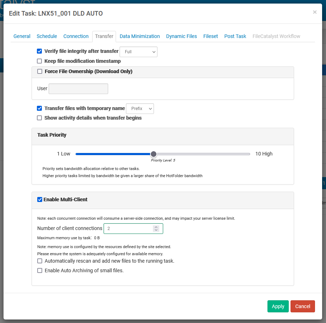Decrease client connections with stepper down arrow
Screen dimensions: 326x323
pos(156,230)
